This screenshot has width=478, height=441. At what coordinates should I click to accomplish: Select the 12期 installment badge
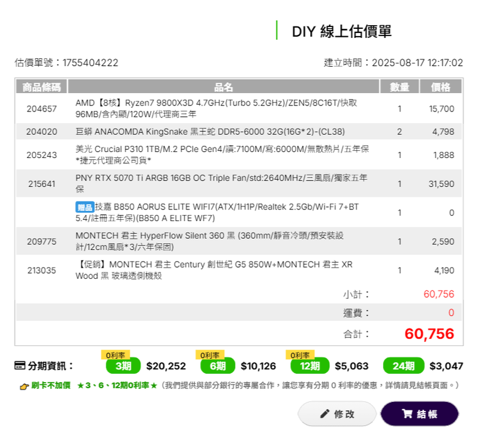310,366
